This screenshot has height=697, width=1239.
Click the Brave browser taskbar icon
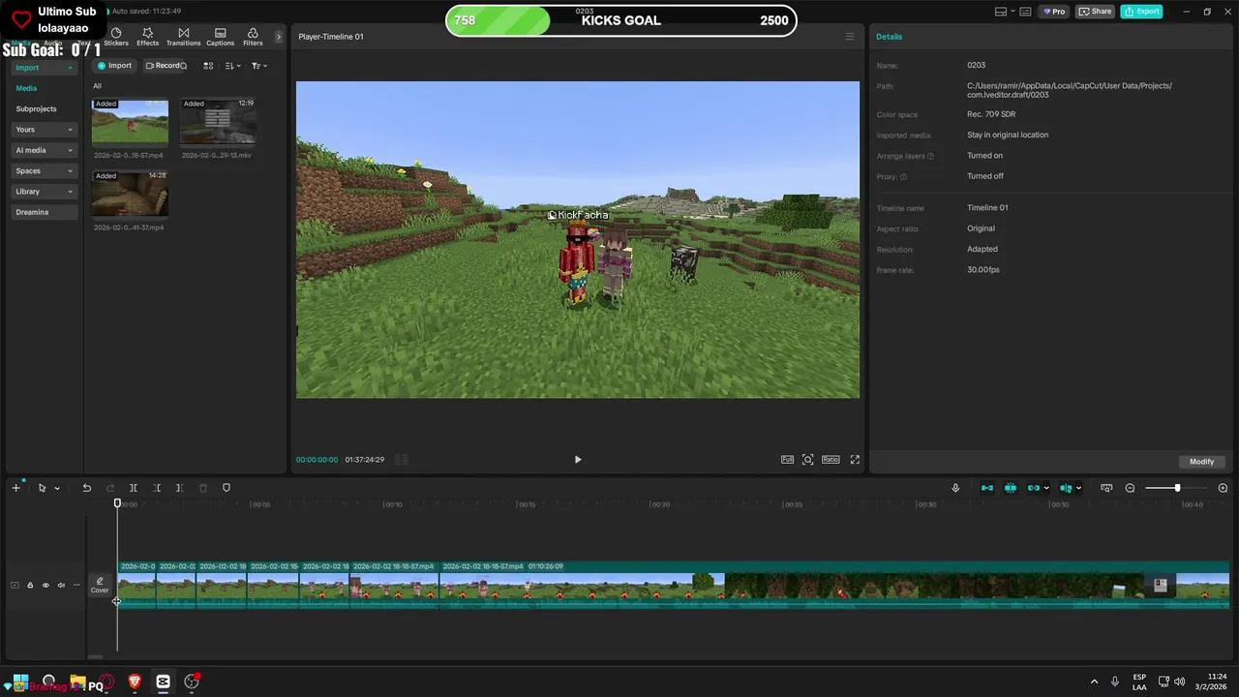135,682
